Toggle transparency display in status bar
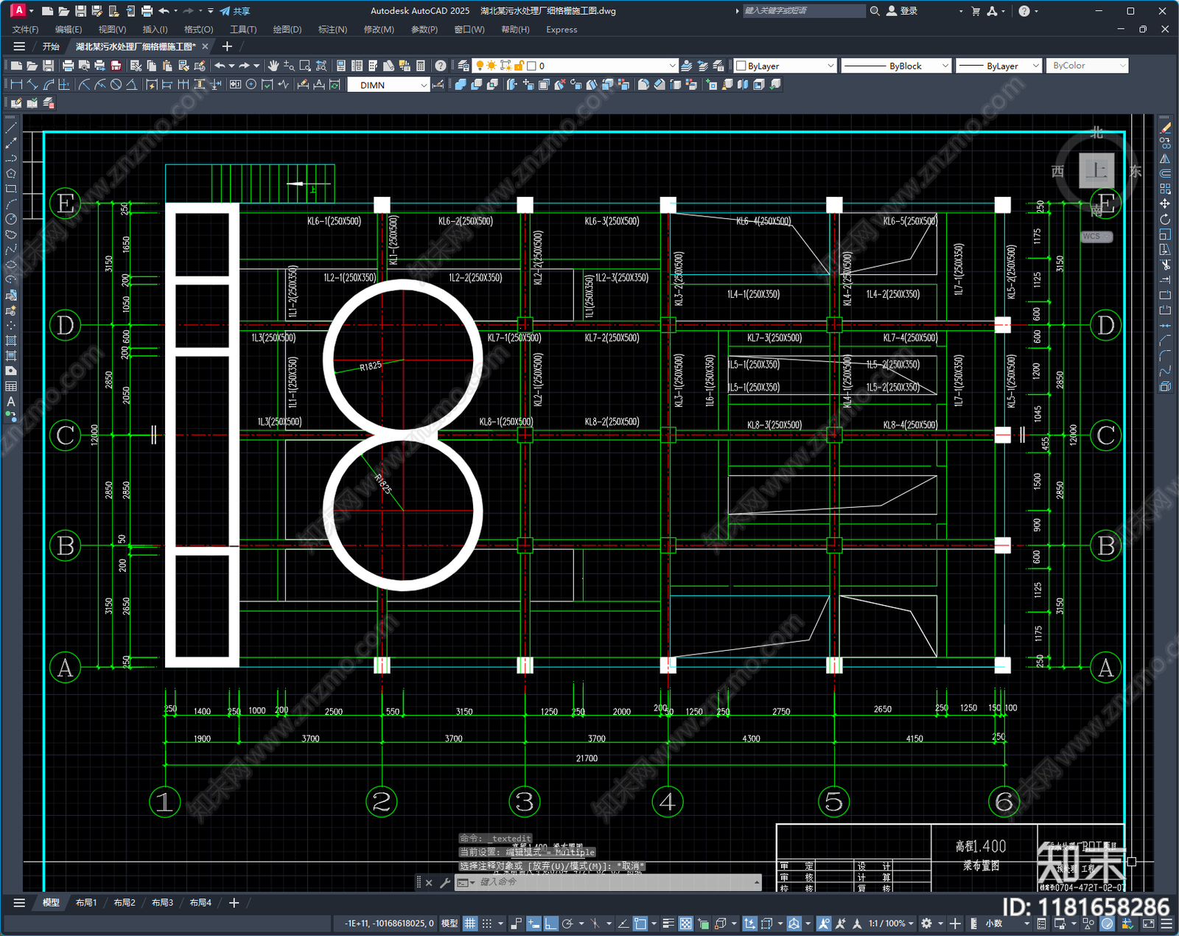 (685, 923)
